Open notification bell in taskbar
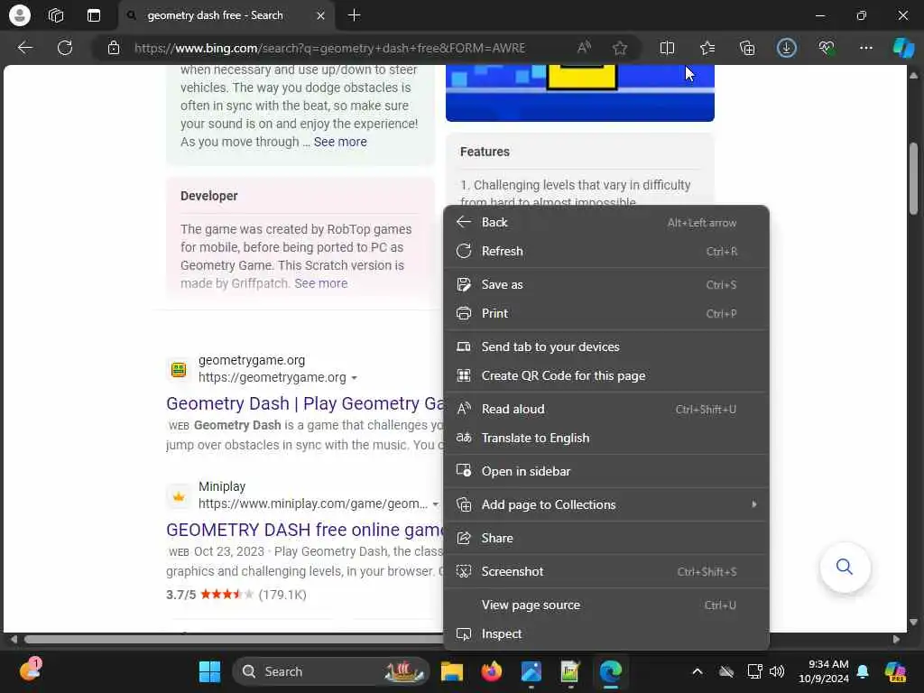The height and width of the screenshot is (693, 924). [x=863, y=671]
